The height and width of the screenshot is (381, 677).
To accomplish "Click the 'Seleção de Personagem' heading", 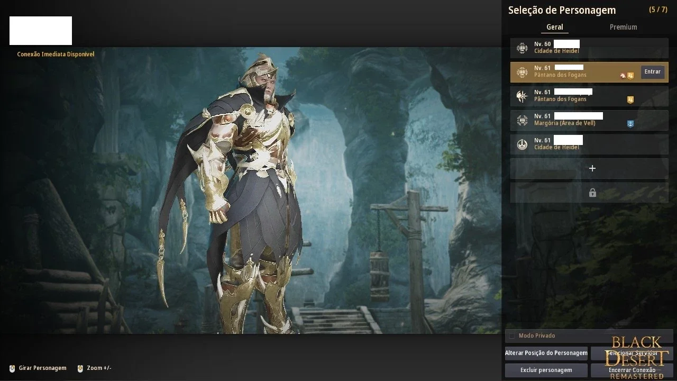I will (x=562, y=10).
